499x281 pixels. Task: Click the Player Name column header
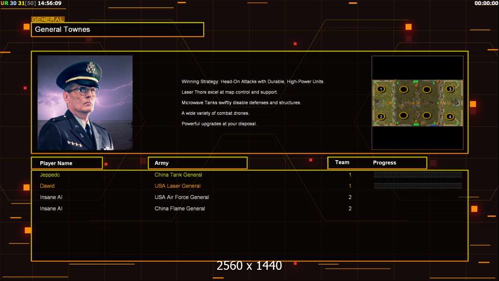67,163
